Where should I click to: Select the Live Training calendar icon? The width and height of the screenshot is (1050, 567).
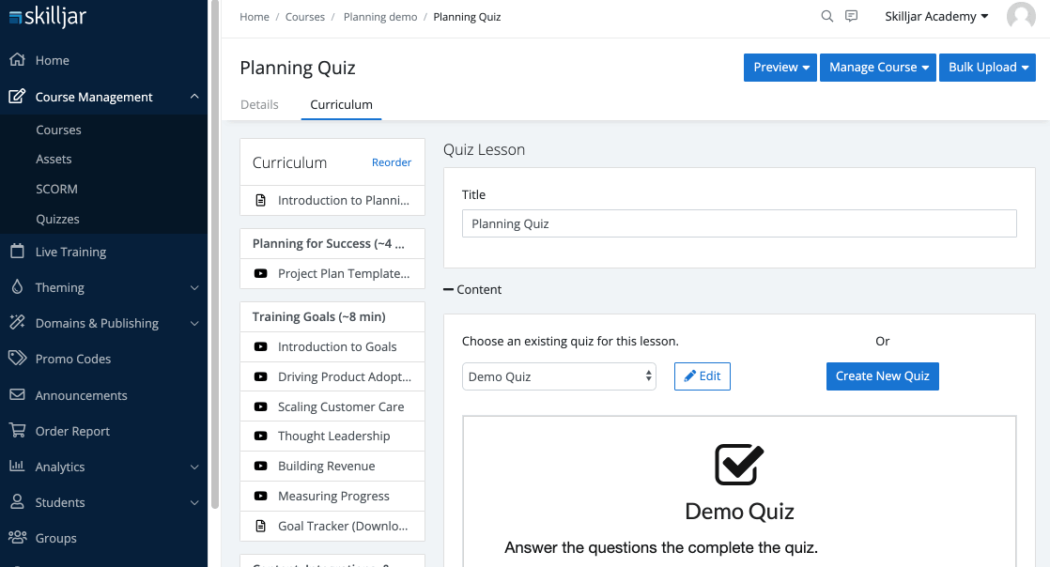point(18,251)
